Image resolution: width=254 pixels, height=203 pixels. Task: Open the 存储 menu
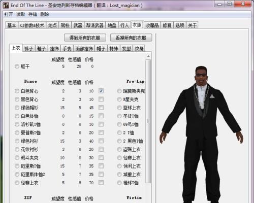[33, 14]
